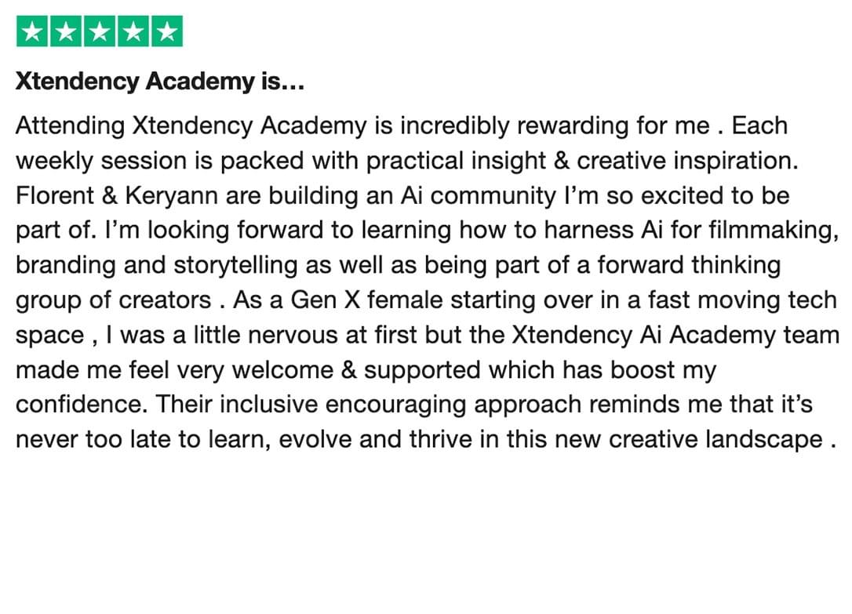Viewport: 852px width, 614px height.
Task: Click the word "storytelling" in the review
Action: [236, 266]
